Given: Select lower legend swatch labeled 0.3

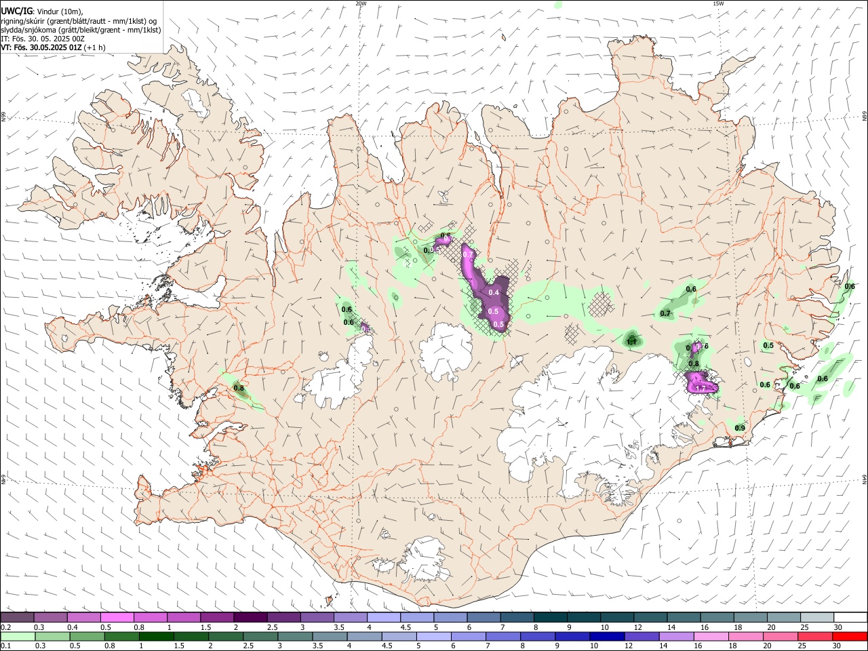Looking at the screenshot, I should tap(53, 636).
